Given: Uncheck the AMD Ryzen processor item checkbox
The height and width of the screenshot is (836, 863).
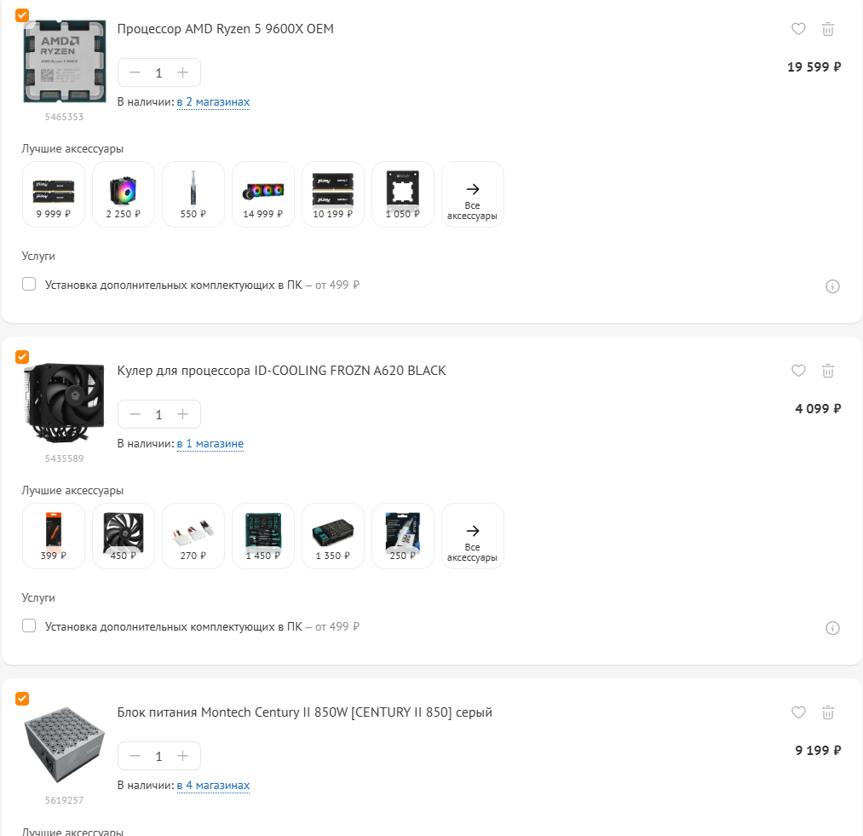Looking at the screenshot, I should tap(22, 14).
